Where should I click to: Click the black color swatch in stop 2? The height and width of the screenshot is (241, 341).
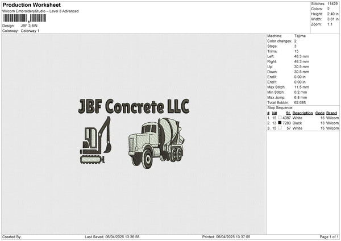pyautogui.click(x=280, y=123)
